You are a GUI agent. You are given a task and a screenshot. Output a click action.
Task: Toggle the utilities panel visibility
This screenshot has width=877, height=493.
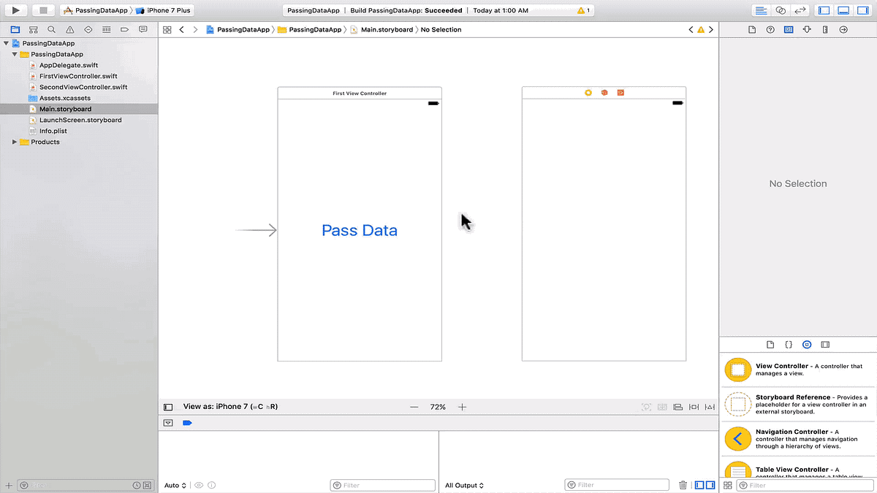(863, 9)
